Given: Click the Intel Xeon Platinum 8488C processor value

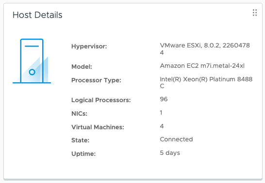Looking at the screenshot, I should click(x=206, y=83).
